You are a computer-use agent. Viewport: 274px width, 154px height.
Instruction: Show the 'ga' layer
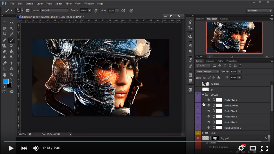point(198,89)
